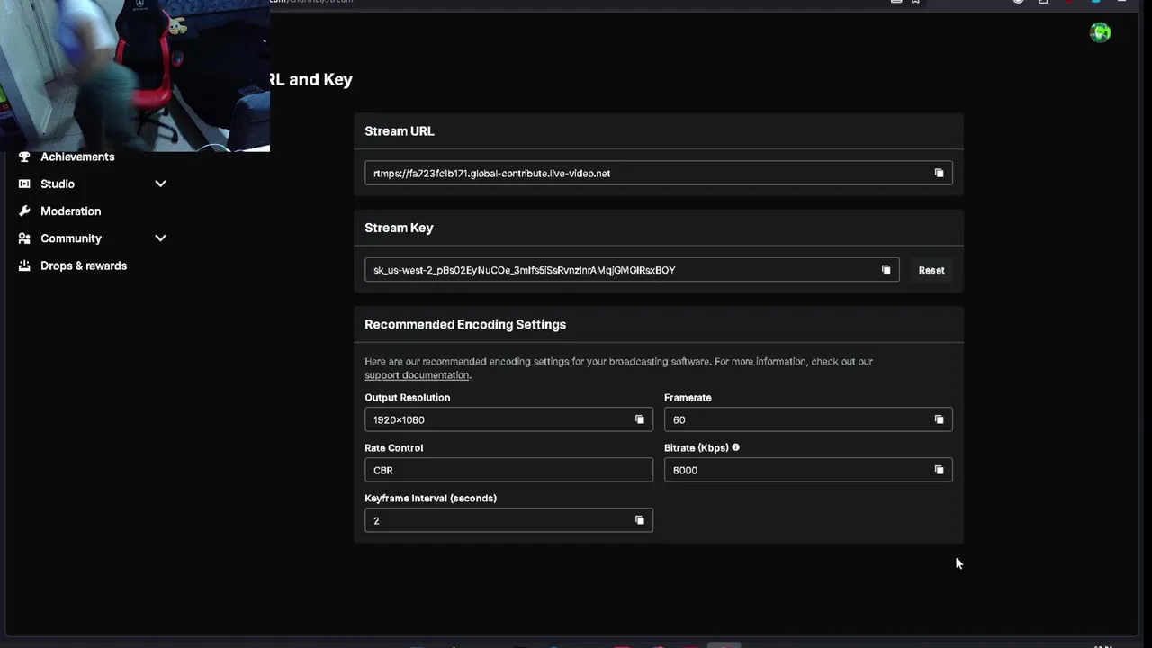Open the green profile avatar
This screenshot has height=648, width=1152.
tap(1100, 33)
